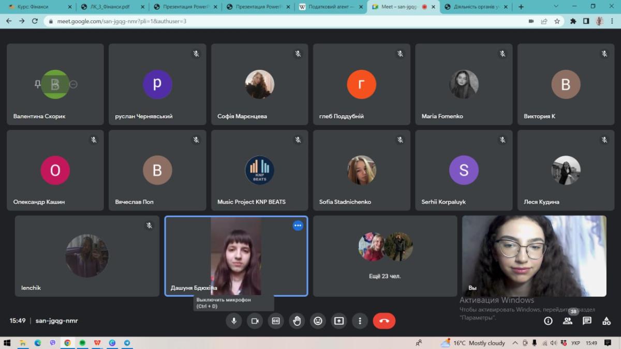The height and width of the screenshot is (349, 621).
Task: Open three-dot options on Дашуня Бдюхіна tile
Action: (x=298, y=225)
